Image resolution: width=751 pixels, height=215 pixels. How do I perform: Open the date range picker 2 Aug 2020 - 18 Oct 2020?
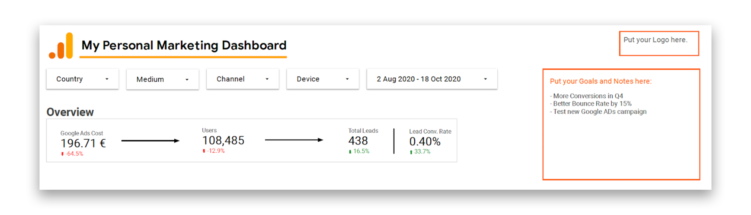tap(432, 79)
